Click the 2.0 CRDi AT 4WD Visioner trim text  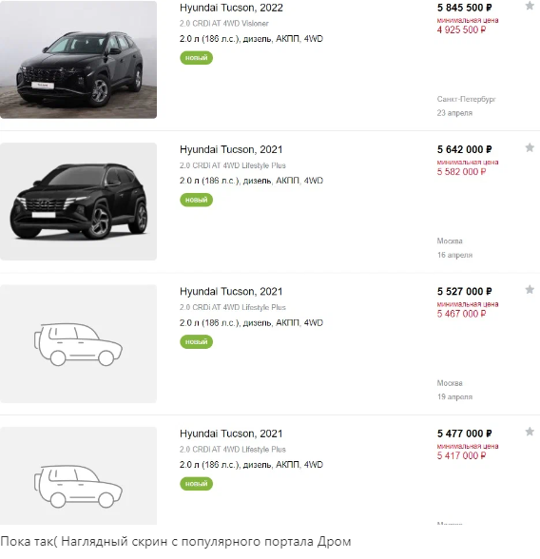coord(223,24)
